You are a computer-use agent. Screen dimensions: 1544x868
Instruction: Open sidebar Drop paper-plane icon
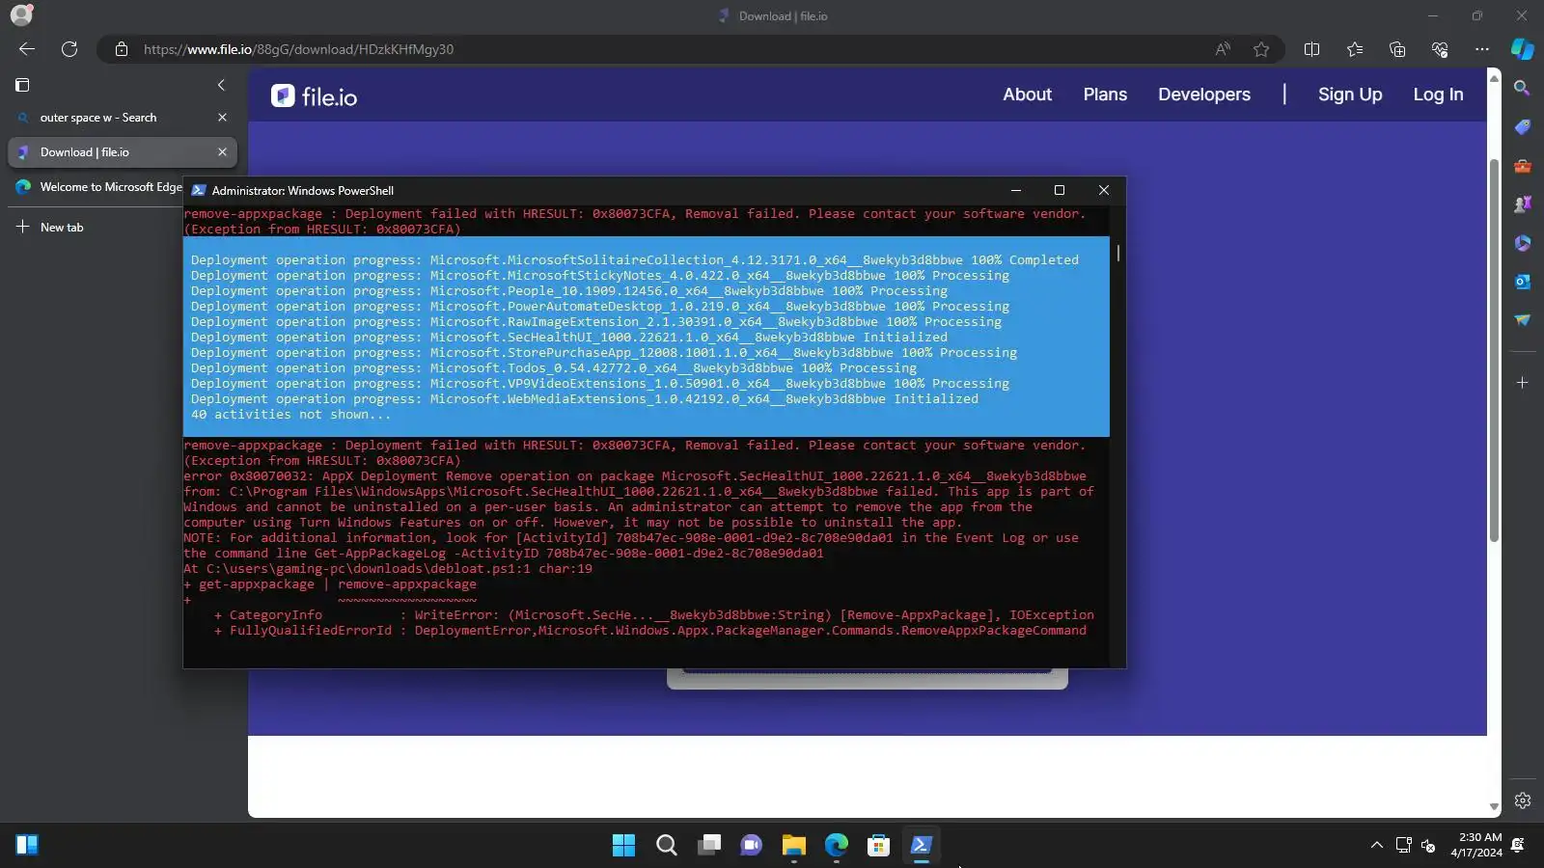(1522, 320)
